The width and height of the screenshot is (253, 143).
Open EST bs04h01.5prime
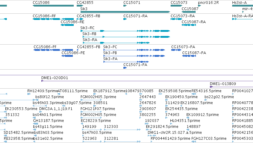[x=47, y=115]
